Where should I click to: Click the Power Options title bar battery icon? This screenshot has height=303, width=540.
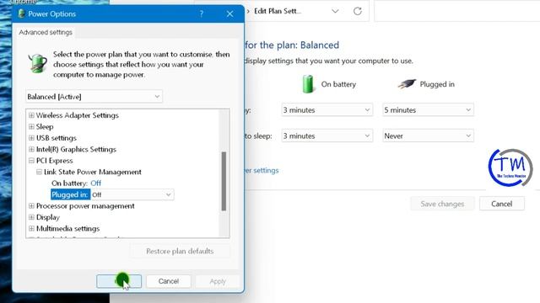21,13
